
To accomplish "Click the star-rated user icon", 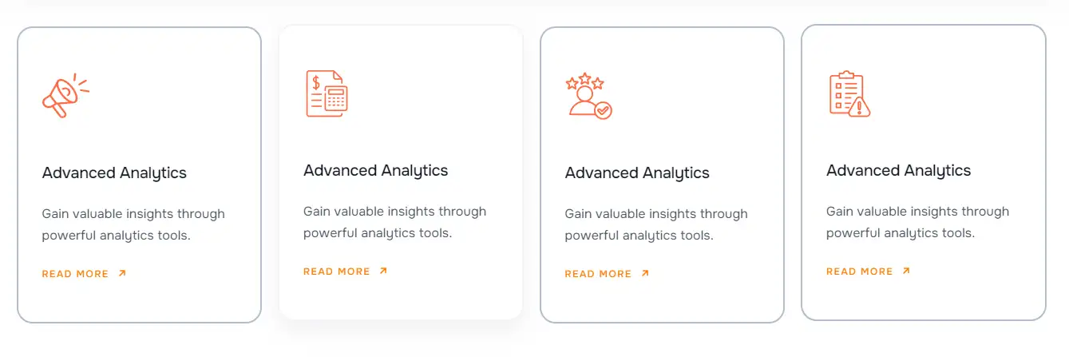I will point(588,96).
